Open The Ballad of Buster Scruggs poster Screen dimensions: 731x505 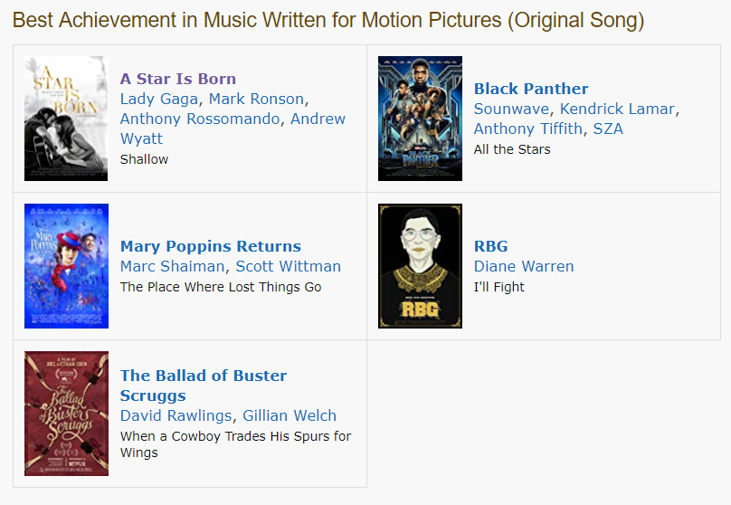click(x=65, y=414)
